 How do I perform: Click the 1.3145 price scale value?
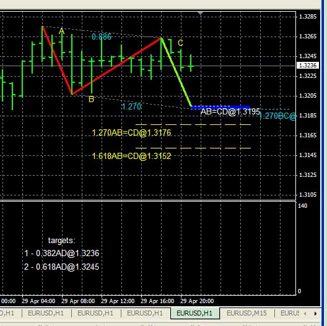(308, 155)
